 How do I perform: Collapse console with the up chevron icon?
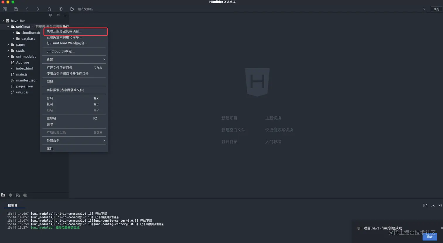433,206
